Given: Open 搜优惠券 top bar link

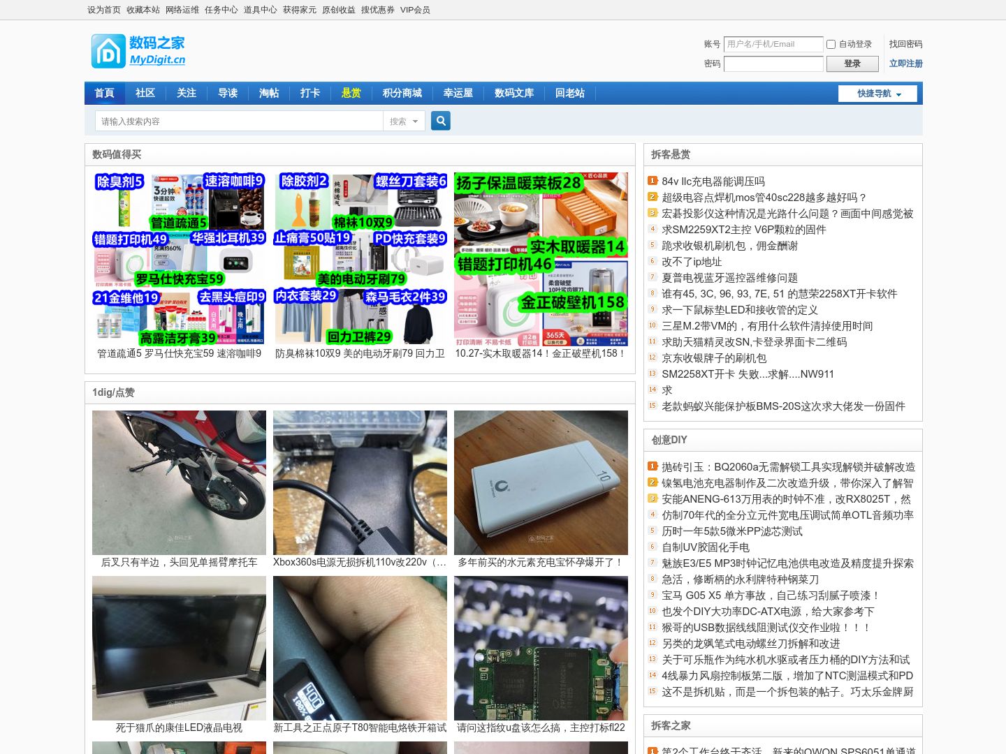Looking at the screenshot, I should (x=378, y=10).
